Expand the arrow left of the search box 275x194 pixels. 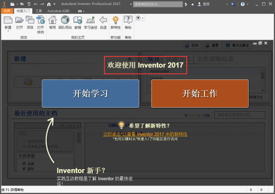pos(131,4)
